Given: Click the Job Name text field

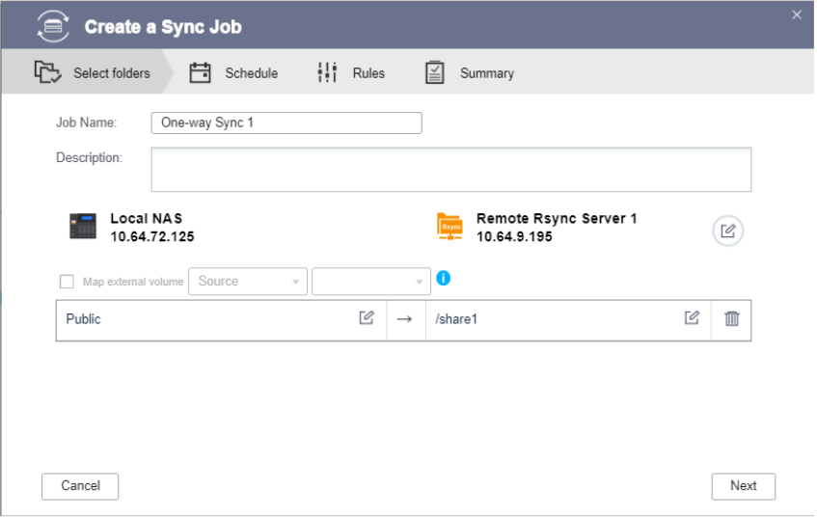Looking at the screenshot, I should point(286,123).
